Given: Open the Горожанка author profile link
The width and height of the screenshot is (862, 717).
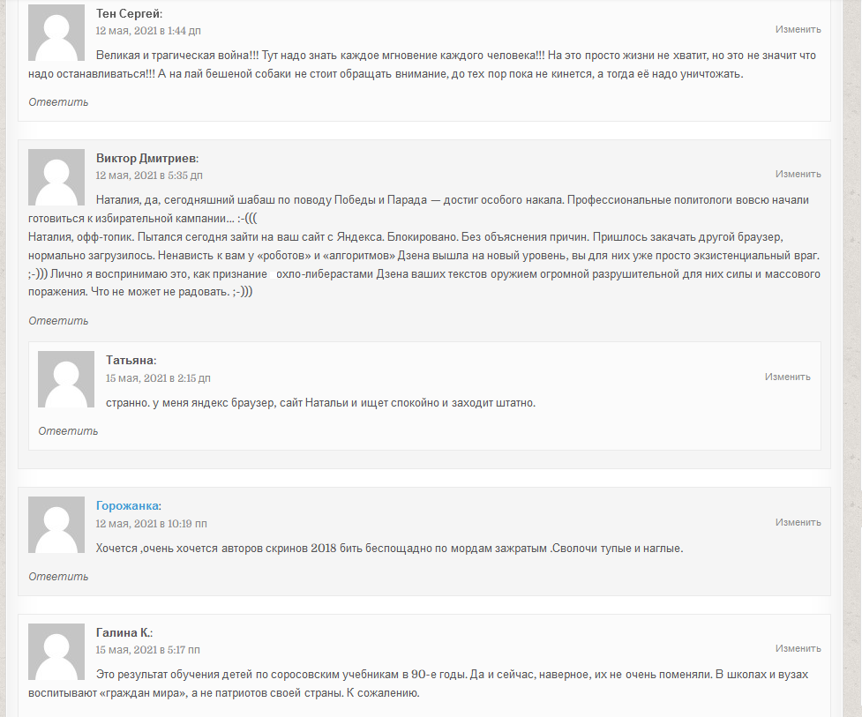Looking at the screenshot, I should tap(128, 505).
